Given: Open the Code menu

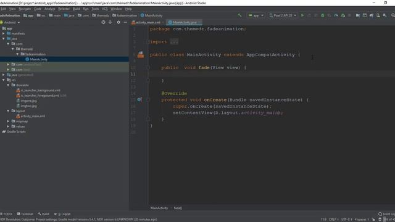Looking at the screenshot, I should point(38,9).
